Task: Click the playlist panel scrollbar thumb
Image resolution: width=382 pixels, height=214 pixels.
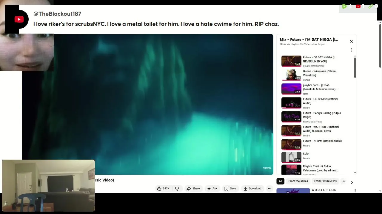Action: 355,68
